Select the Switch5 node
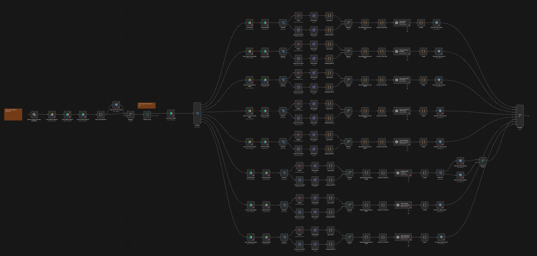Viewport: 537px width, 256px height. [283, 51]
